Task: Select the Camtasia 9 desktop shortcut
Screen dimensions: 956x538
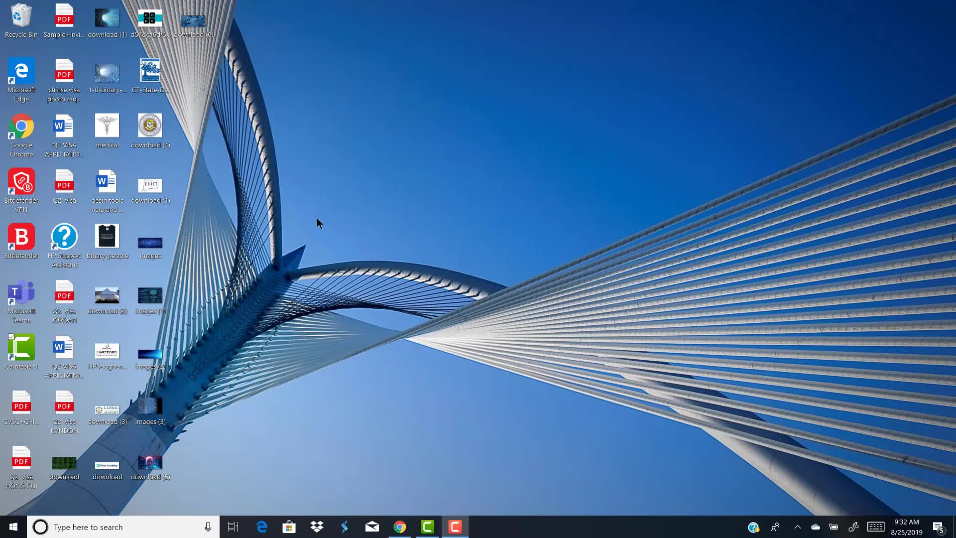Action: (21, 352)
